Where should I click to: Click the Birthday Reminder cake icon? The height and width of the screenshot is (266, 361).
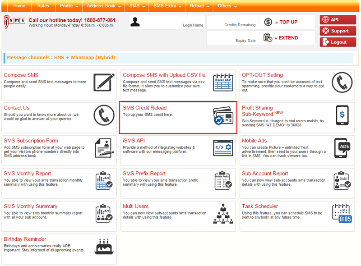point(104,247)
